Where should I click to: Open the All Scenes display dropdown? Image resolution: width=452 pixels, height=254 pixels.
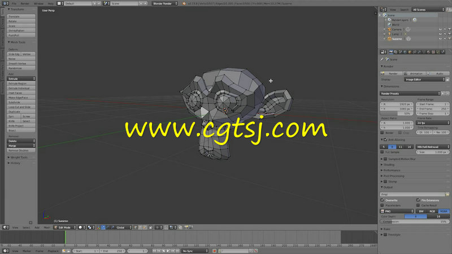pos(428,10)
